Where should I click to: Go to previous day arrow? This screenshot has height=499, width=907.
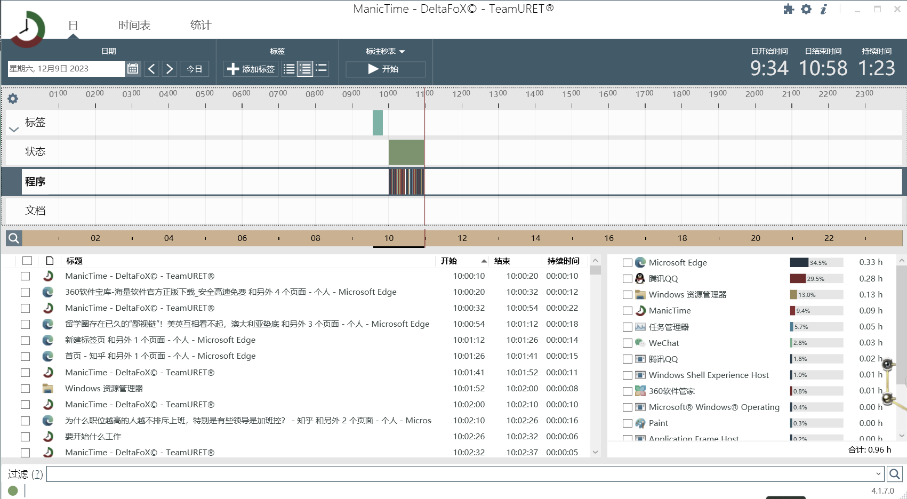[x=151, y=69]
